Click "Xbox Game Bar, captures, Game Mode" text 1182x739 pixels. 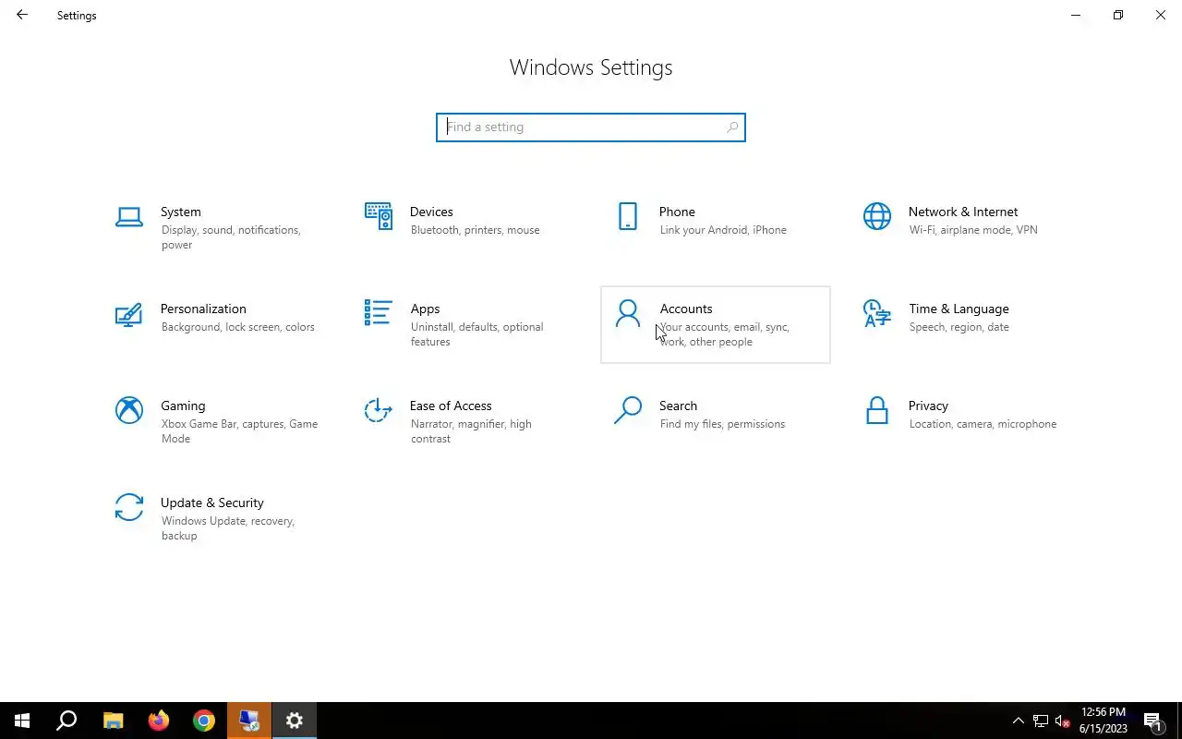coord(239,431)
